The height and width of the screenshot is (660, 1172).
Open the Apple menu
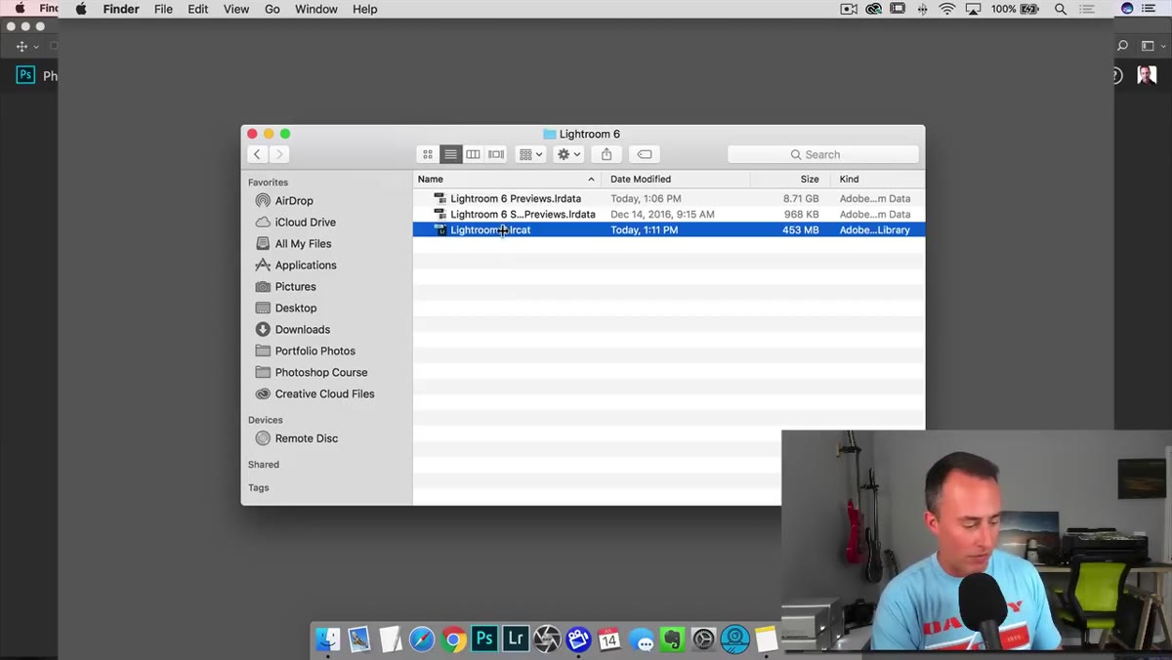(x=81, y=9)
